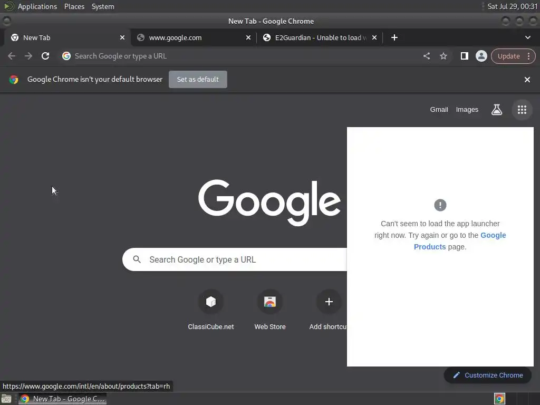Click the clock Sat Jul 29, 00:31
Image resolution: width=540 pixels, height=405 pixels.
pos(512,6)
